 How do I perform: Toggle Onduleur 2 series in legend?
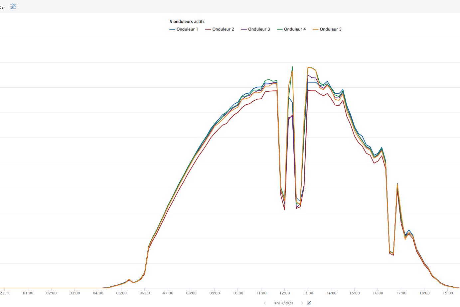(x=220, y=29)
